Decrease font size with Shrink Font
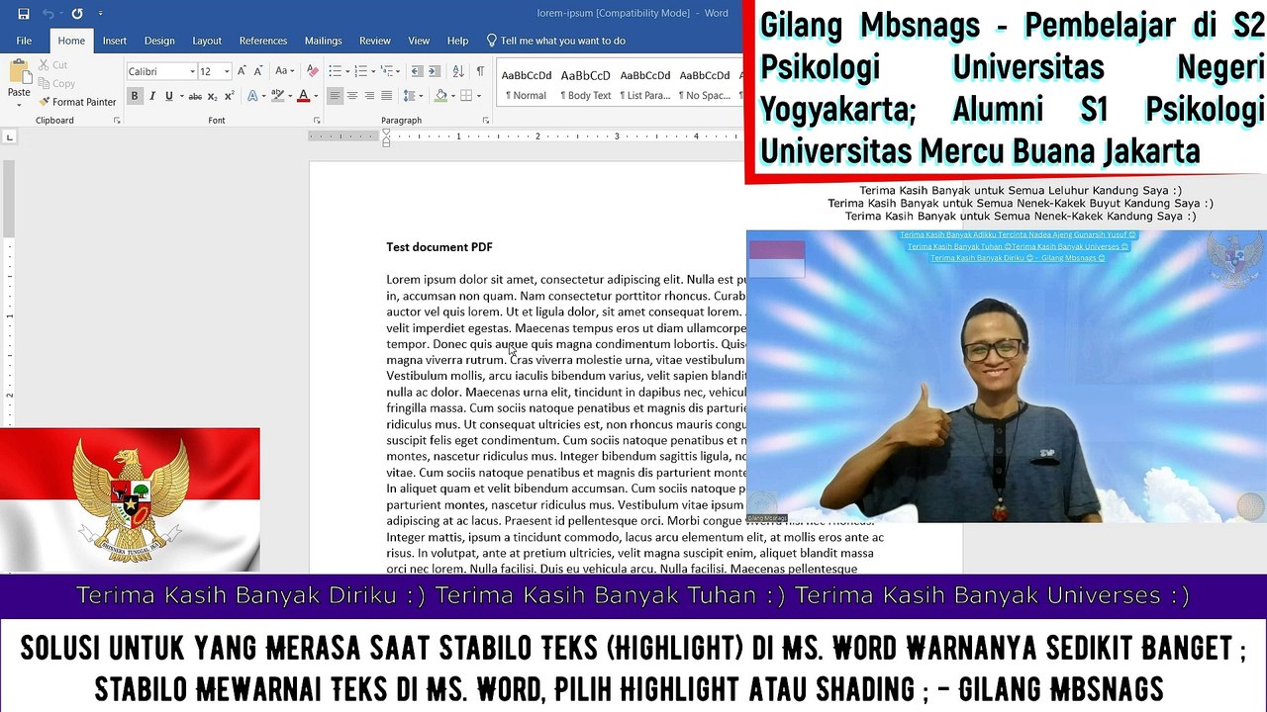This screenshot has width=1267, height=712. click(x=258, y=71)
